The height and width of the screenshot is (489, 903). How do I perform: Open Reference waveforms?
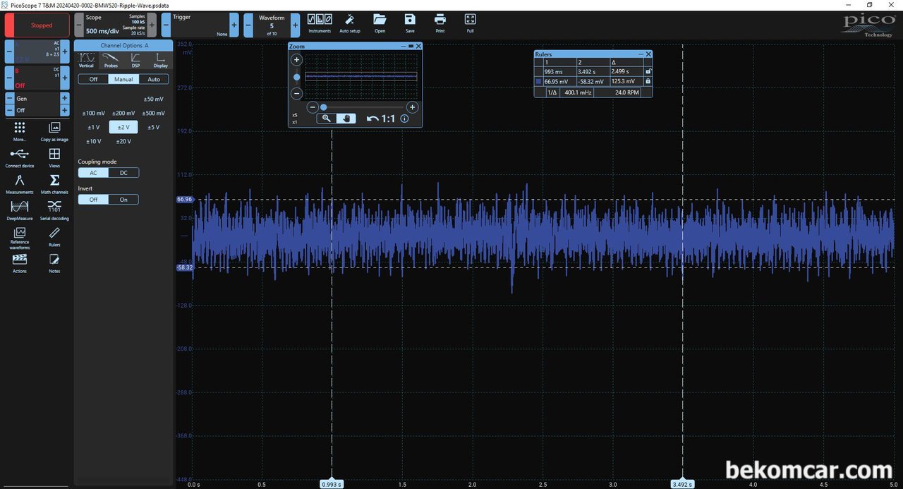pos(20,239)
